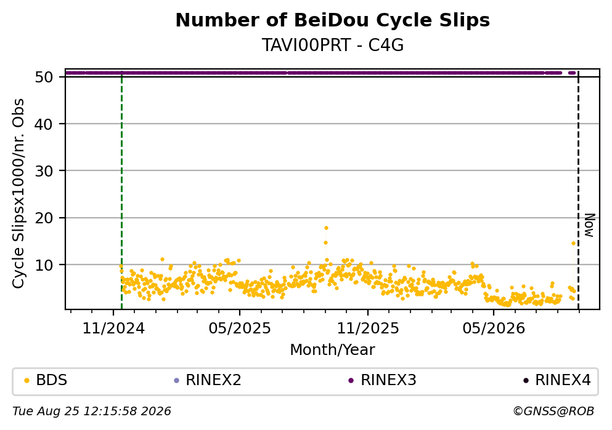Image resolution: width=612 pixels, height=430 pixels.
Task: Click the 11/2024 x-axis tick label
Action: 113,328
